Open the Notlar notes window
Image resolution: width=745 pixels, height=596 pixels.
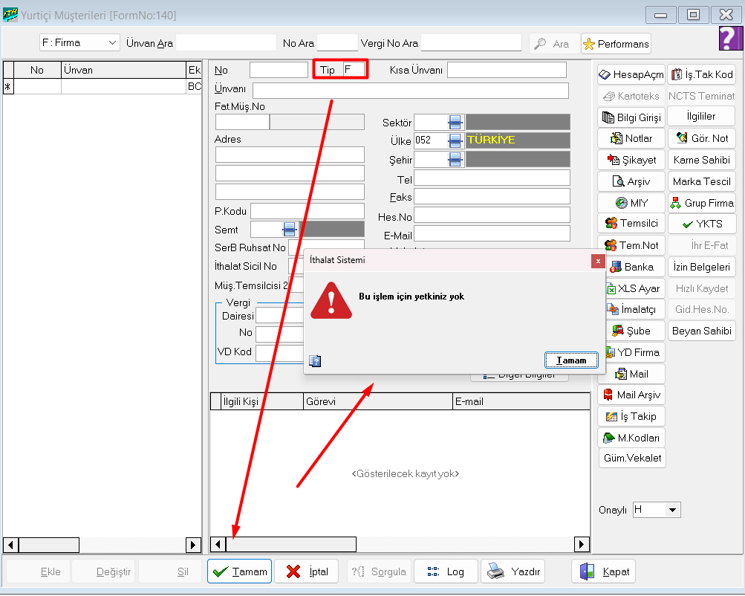pyautogui.click(x=631, y=138)
